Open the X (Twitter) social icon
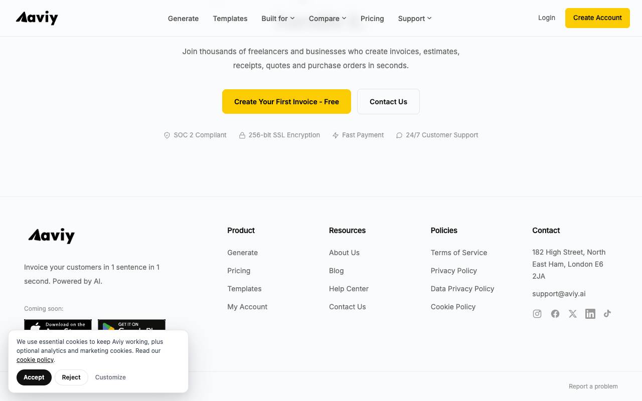Image resolution: width=642 pixels, height=401 pixels. coord(573,314)
